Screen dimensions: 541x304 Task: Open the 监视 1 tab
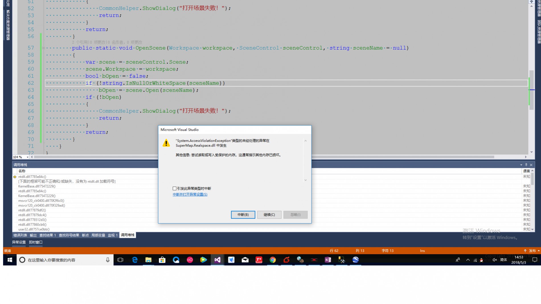112,235
